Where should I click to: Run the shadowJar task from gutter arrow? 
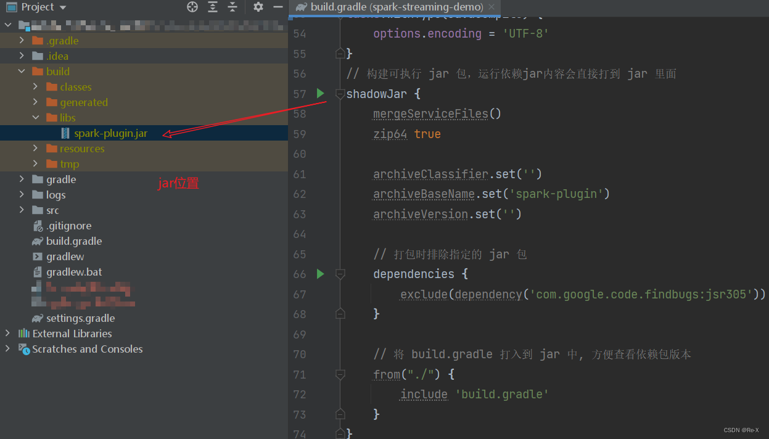pos(320,94)
